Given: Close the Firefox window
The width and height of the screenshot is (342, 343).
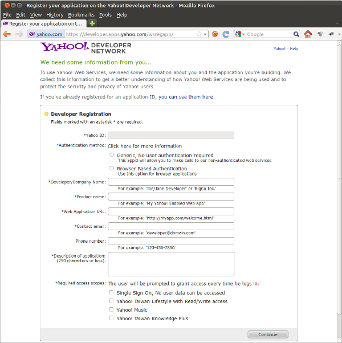Looking at the screenshot, I should [x=7, y=5].
